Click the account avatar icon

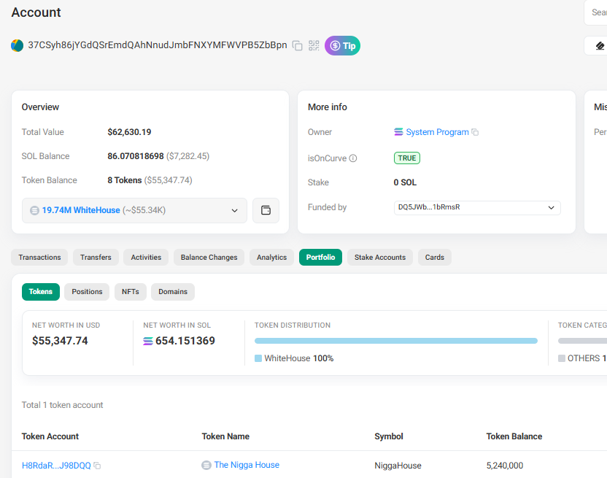click(17, 45)
